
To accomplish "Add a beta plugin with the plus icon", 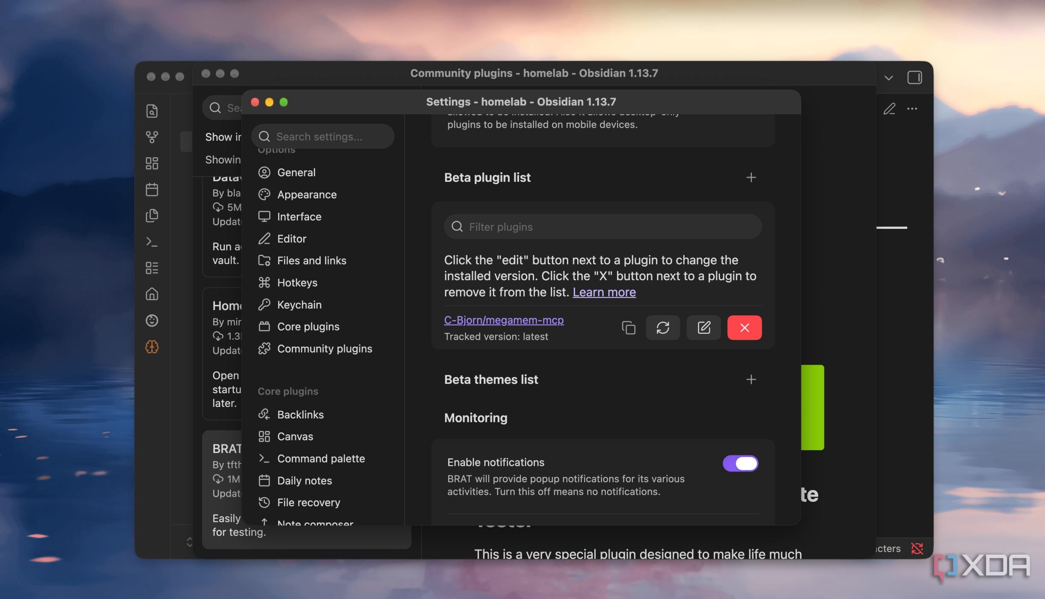I will (x=751, y=178).
